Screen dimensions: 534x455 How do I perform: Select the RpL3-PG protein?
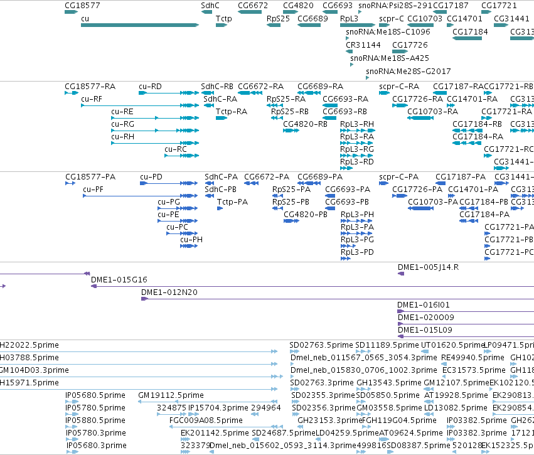348,246
